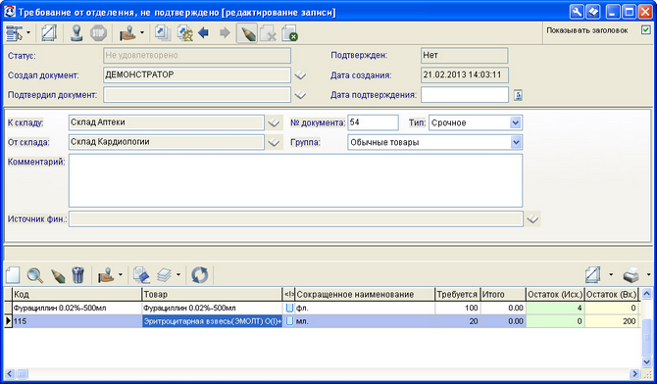657x384 pixels.
Task: Click the '№ документа' field with 54
Action: tap(373, 122)
